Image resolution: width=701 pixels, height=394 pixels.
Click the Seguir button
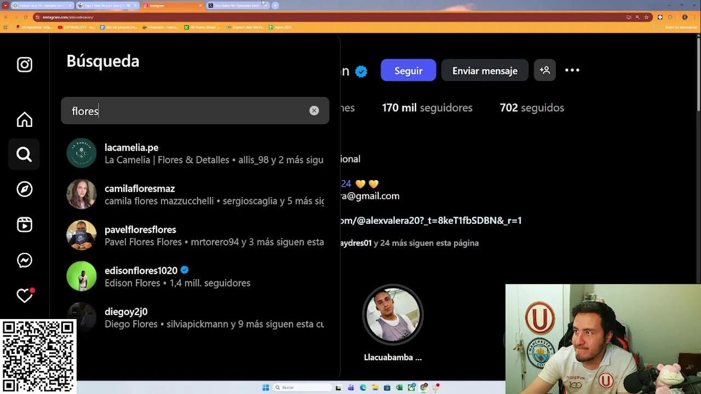point(409,71)
